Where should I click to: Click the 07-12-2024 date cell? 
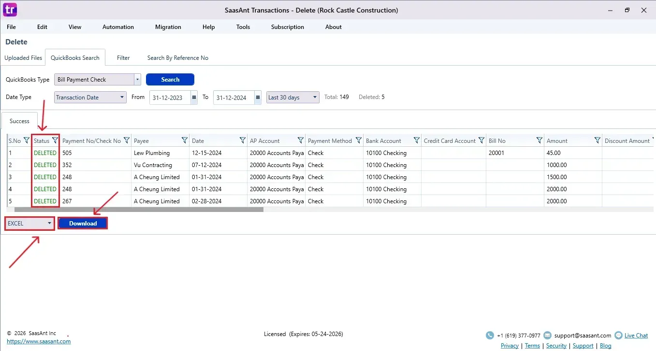click(x=218, y=165)
